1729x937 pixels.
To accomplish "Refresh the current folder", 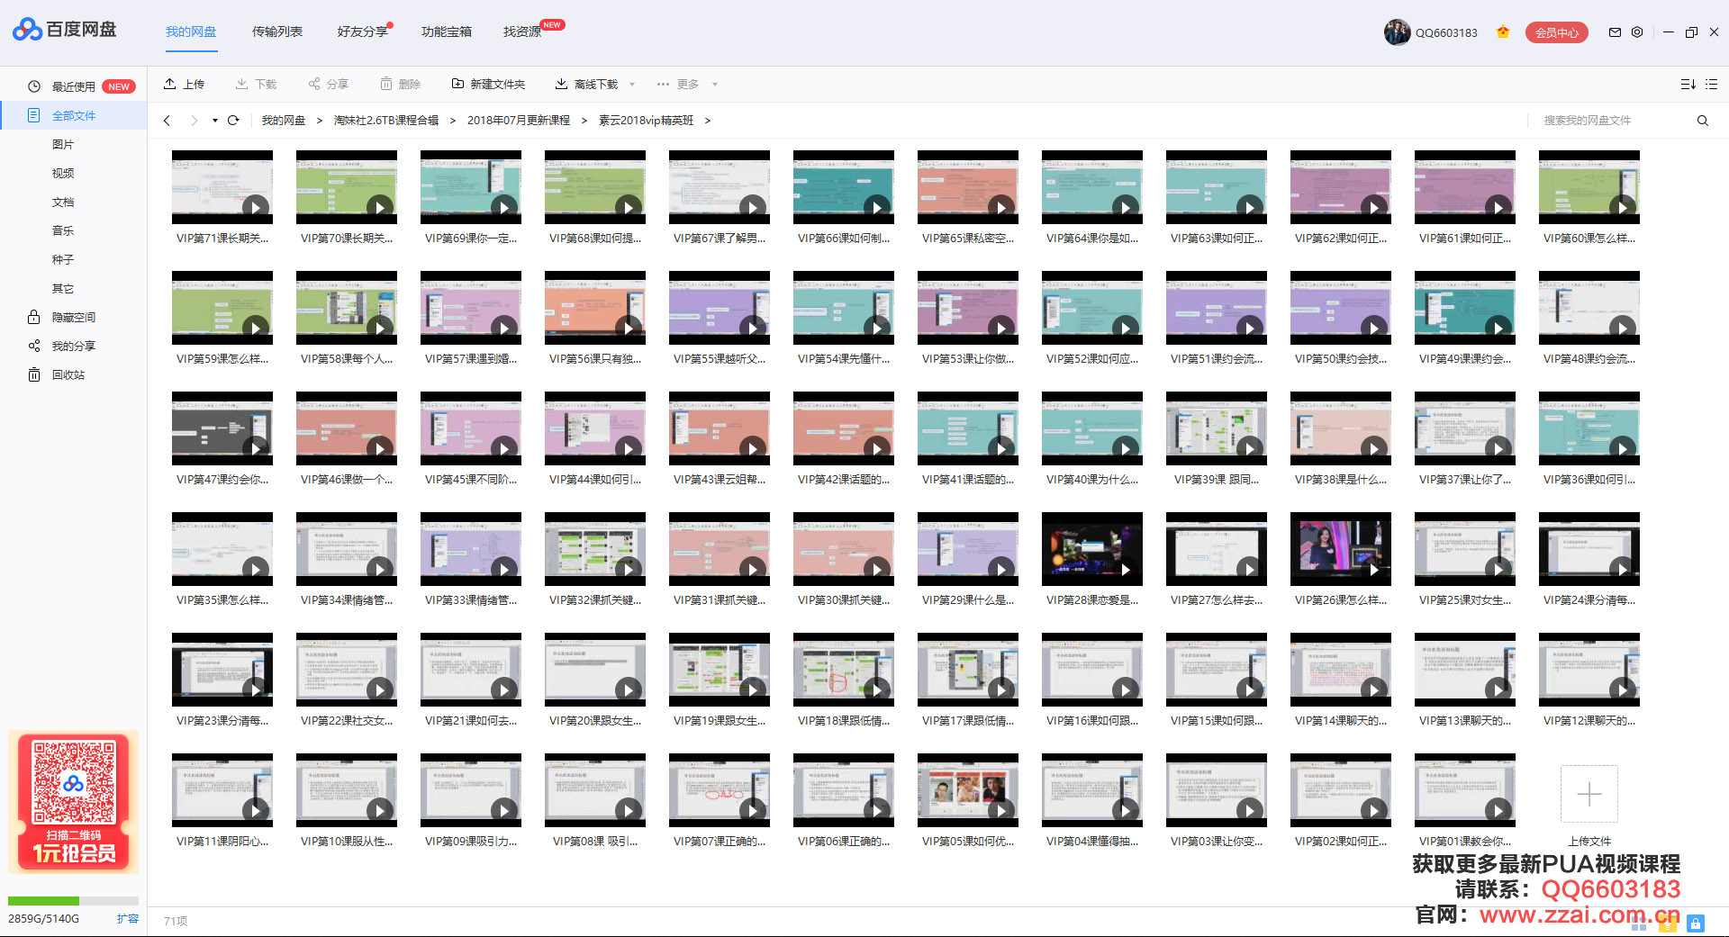I will point(233,120).
